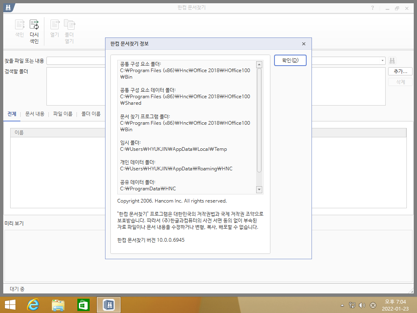Click the version text 10.0.0.6945
The height and width of the screenshot is (313, 417).
click(x=171, y=240)
